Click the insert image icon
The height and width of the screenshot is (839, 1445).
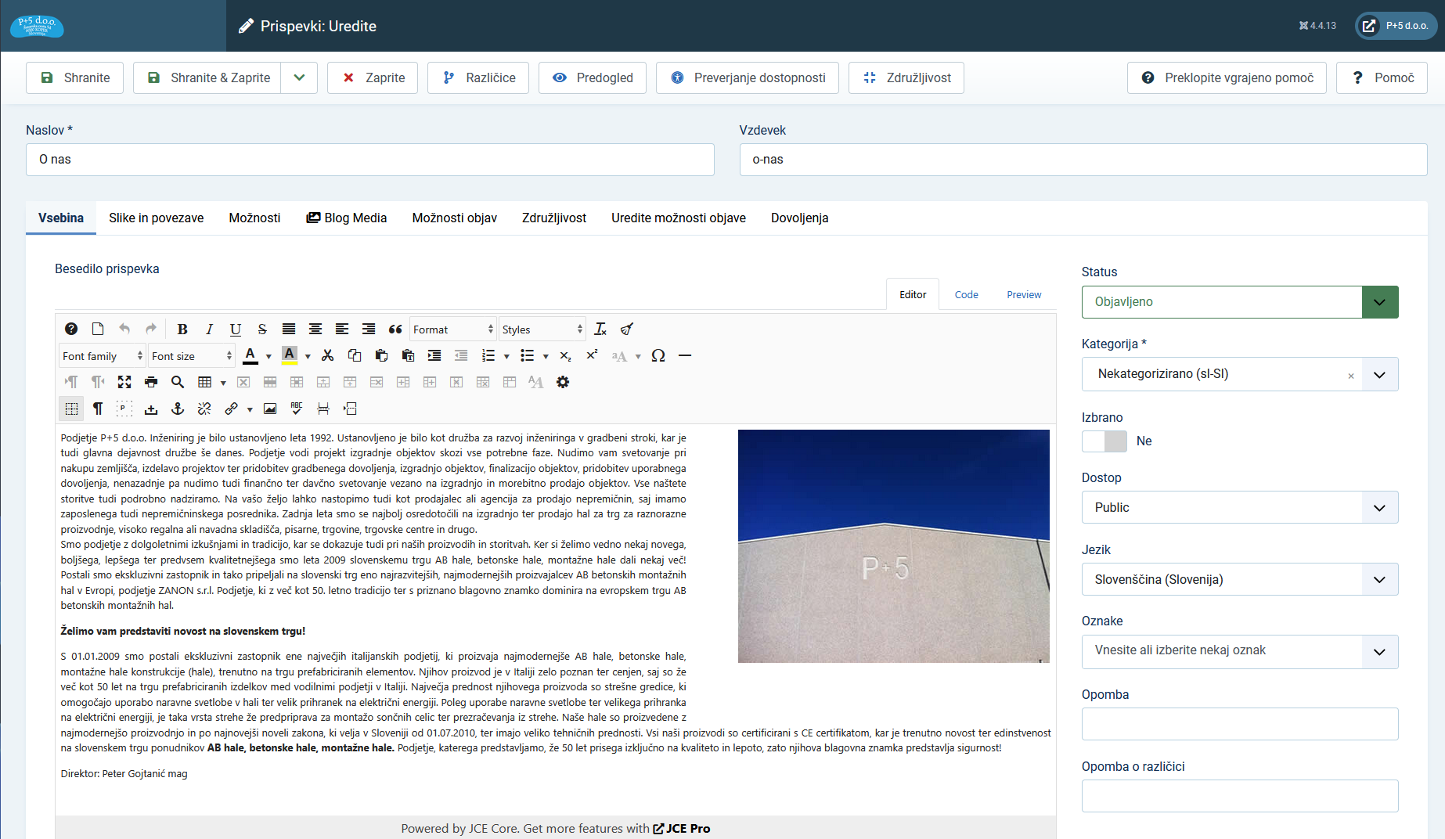pyautogui.click(x=270, y=409)
